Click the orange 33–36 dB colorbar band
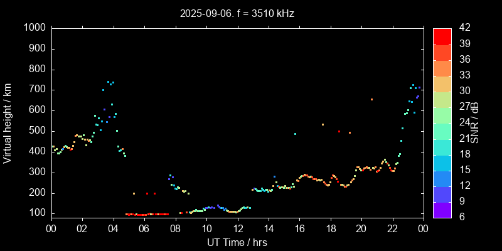The height and width of the screenshot is (251, 502). coord(442,68)
